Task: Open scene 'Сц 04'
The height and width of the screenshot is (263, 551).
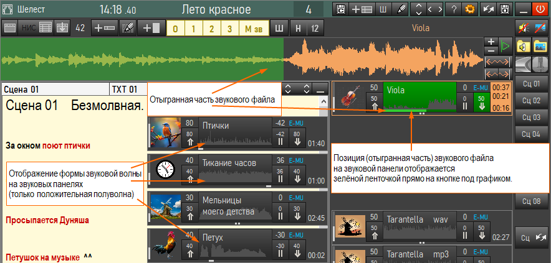Action: (531, 134)
